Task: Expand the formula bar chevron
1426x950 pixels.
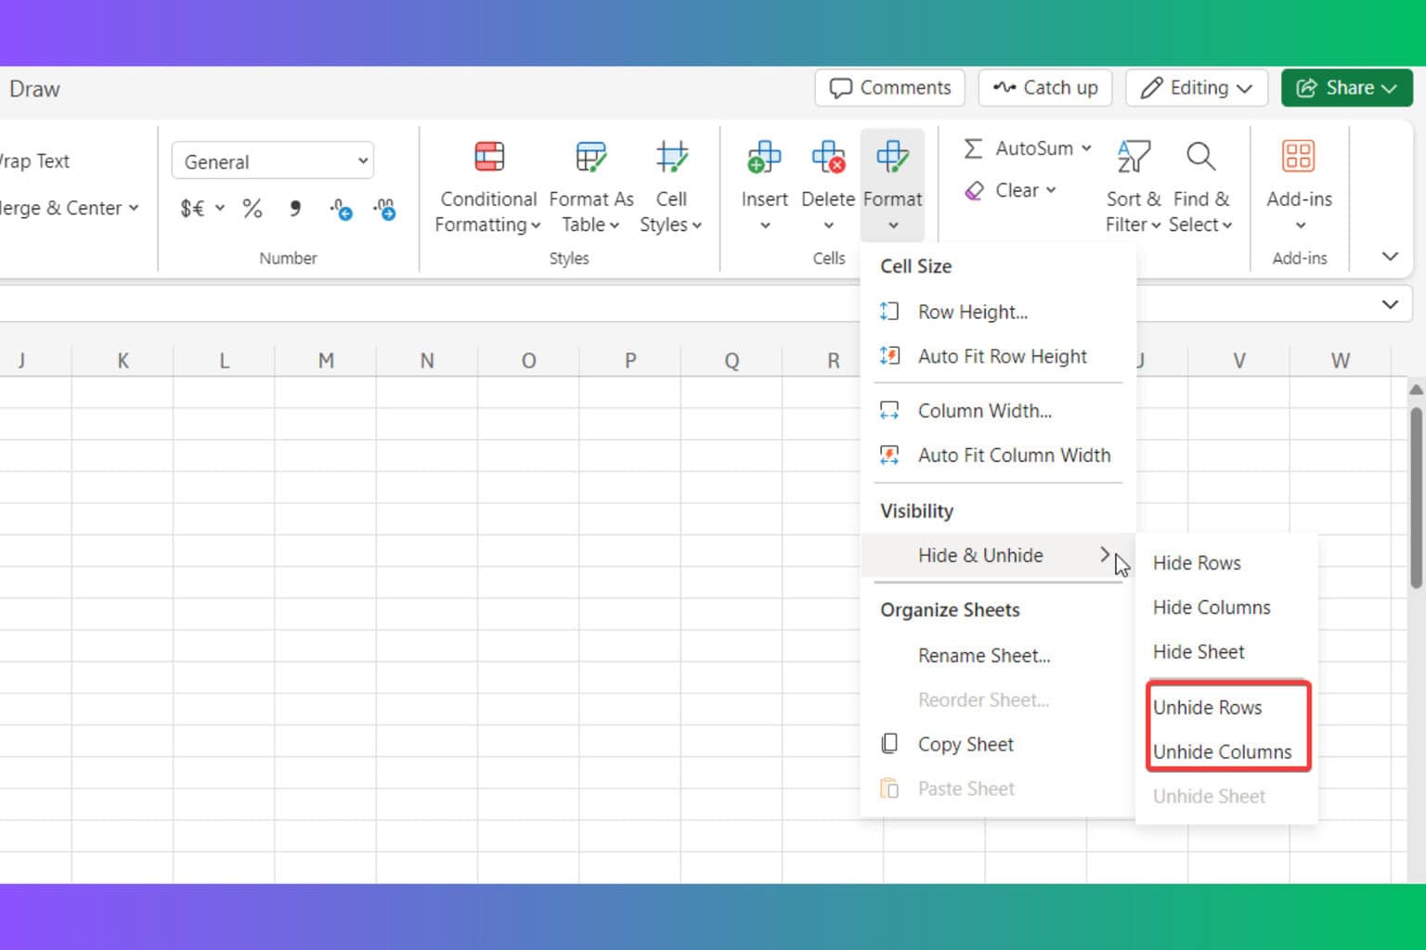Action: click(1389, 304)
